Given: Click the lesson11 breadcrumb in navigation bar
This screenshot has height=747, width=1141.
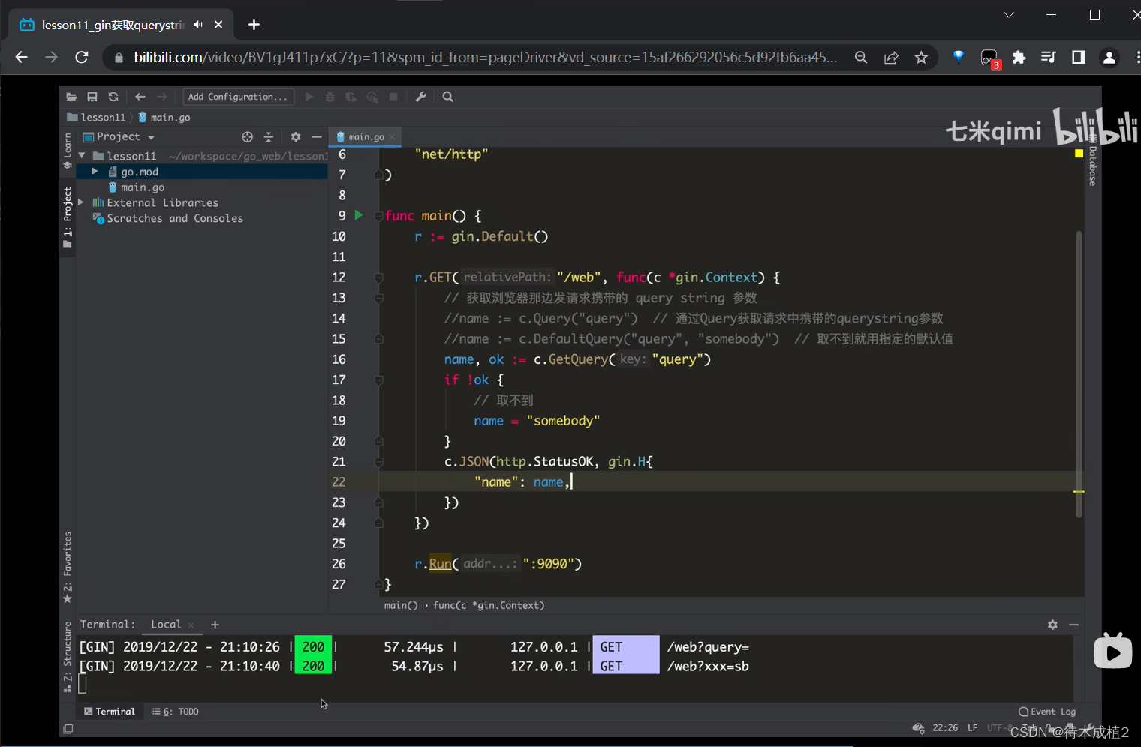Looking at the screenshot, I should 97,118.
